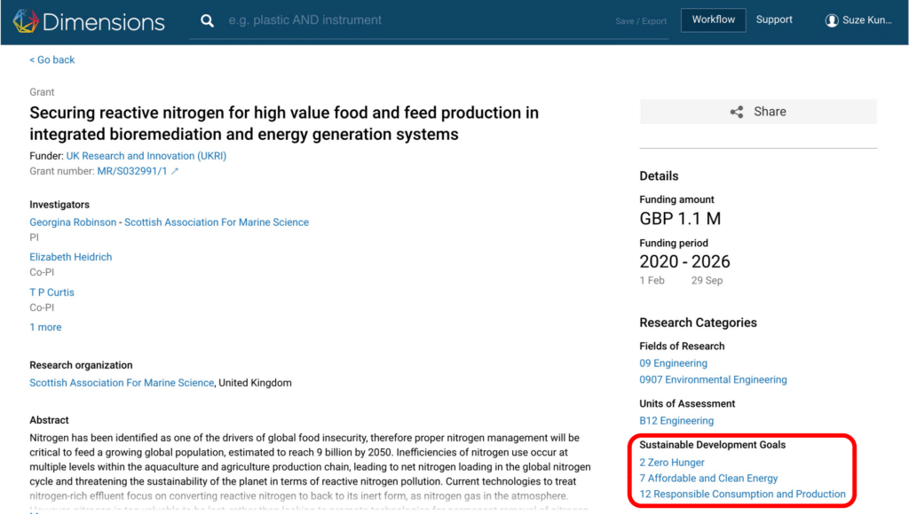Open T P Curtis investigator link

[52, 292]
